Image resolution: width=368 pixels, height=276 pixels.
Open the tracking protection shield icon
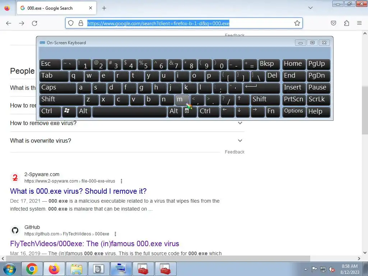click(71, 23)
